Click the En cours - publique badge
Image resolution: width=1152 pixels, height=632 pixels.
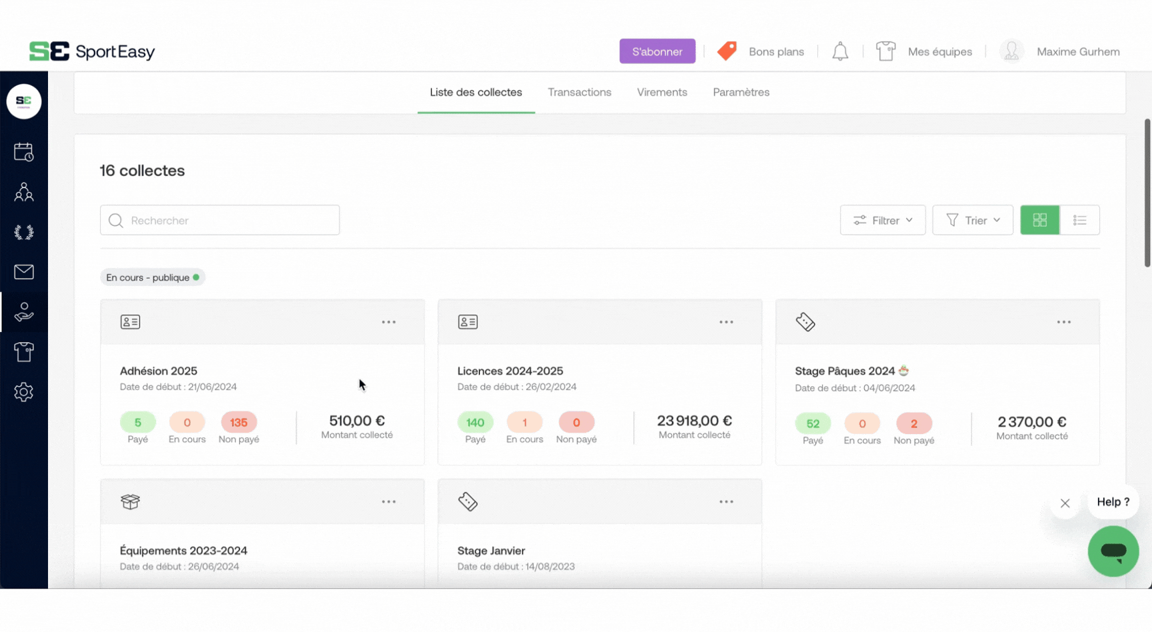click(153, 277)
